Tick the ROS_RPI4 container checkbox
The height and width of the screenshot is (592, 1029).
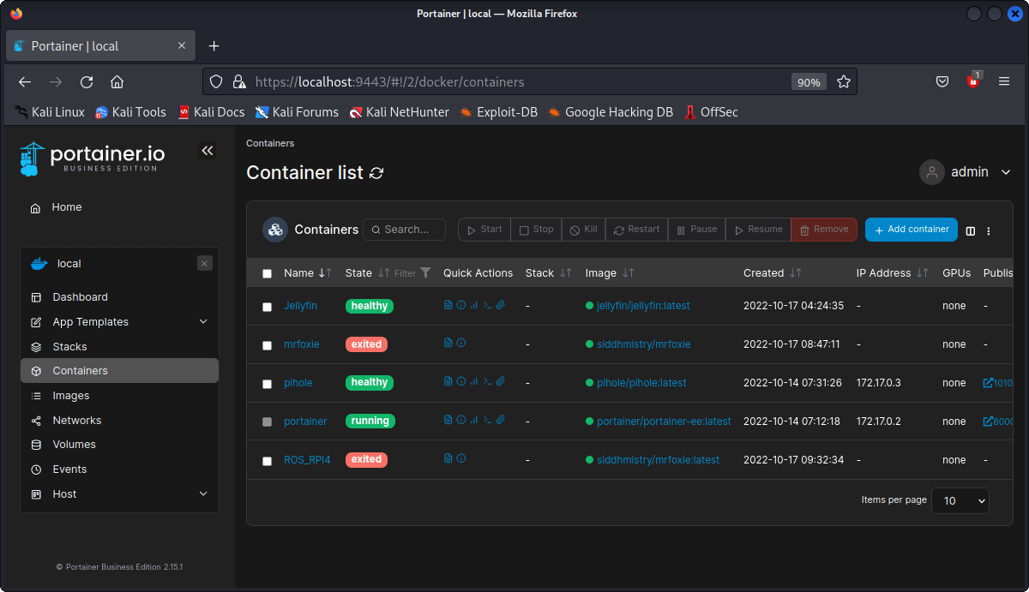pos(267,461)
